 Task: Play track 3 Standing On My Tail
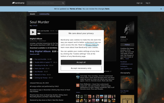(31, 65)
